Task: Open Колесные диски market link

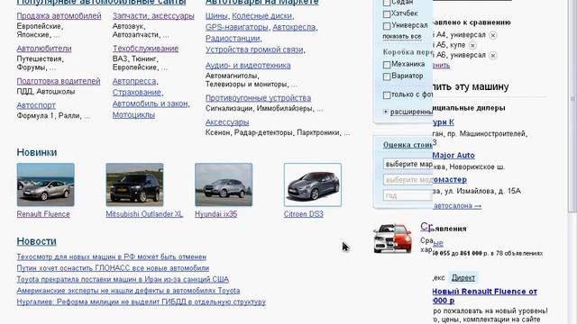Action: click(x=262, y=16)
